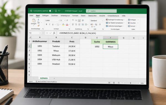Click the wrap text icon in Ausrichtung
The width and height of the screenshot is (166, 105).
point(83,20)
